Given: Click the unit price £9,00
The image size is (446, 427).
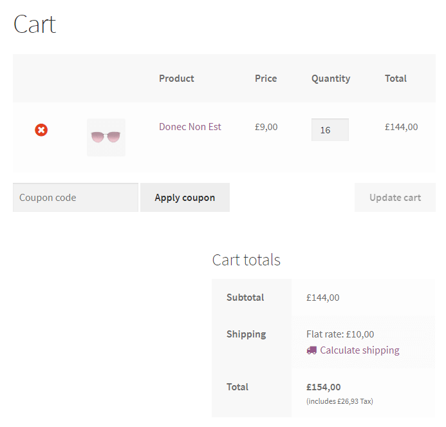Looking at the screenshot, I should 266,127.
